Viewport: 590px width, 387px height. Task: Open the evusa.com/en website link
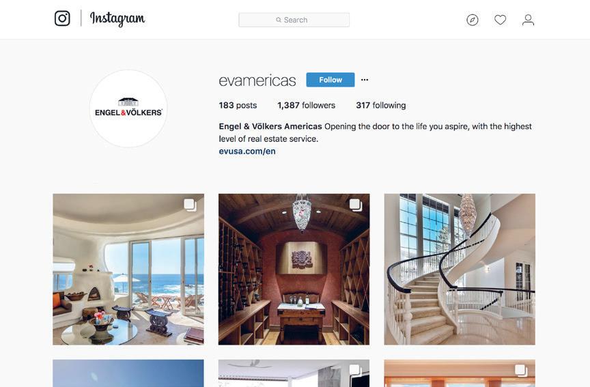coord(247,152)
